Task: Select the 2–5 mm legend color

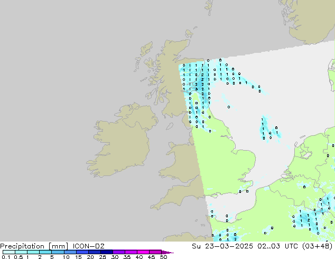Action: pyautogui.click(x=45, y=252)
